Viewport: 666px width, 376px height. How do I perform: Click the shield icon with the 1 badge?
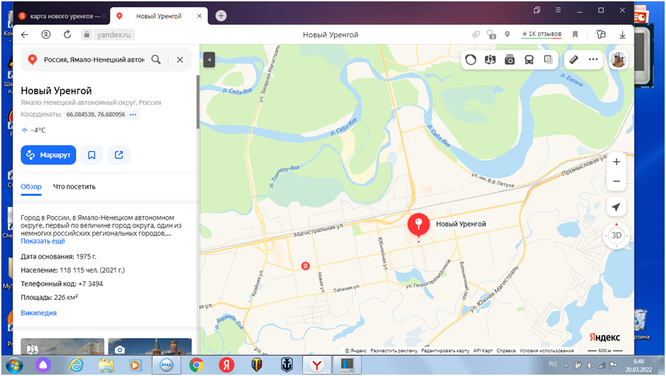click(491, 35)
